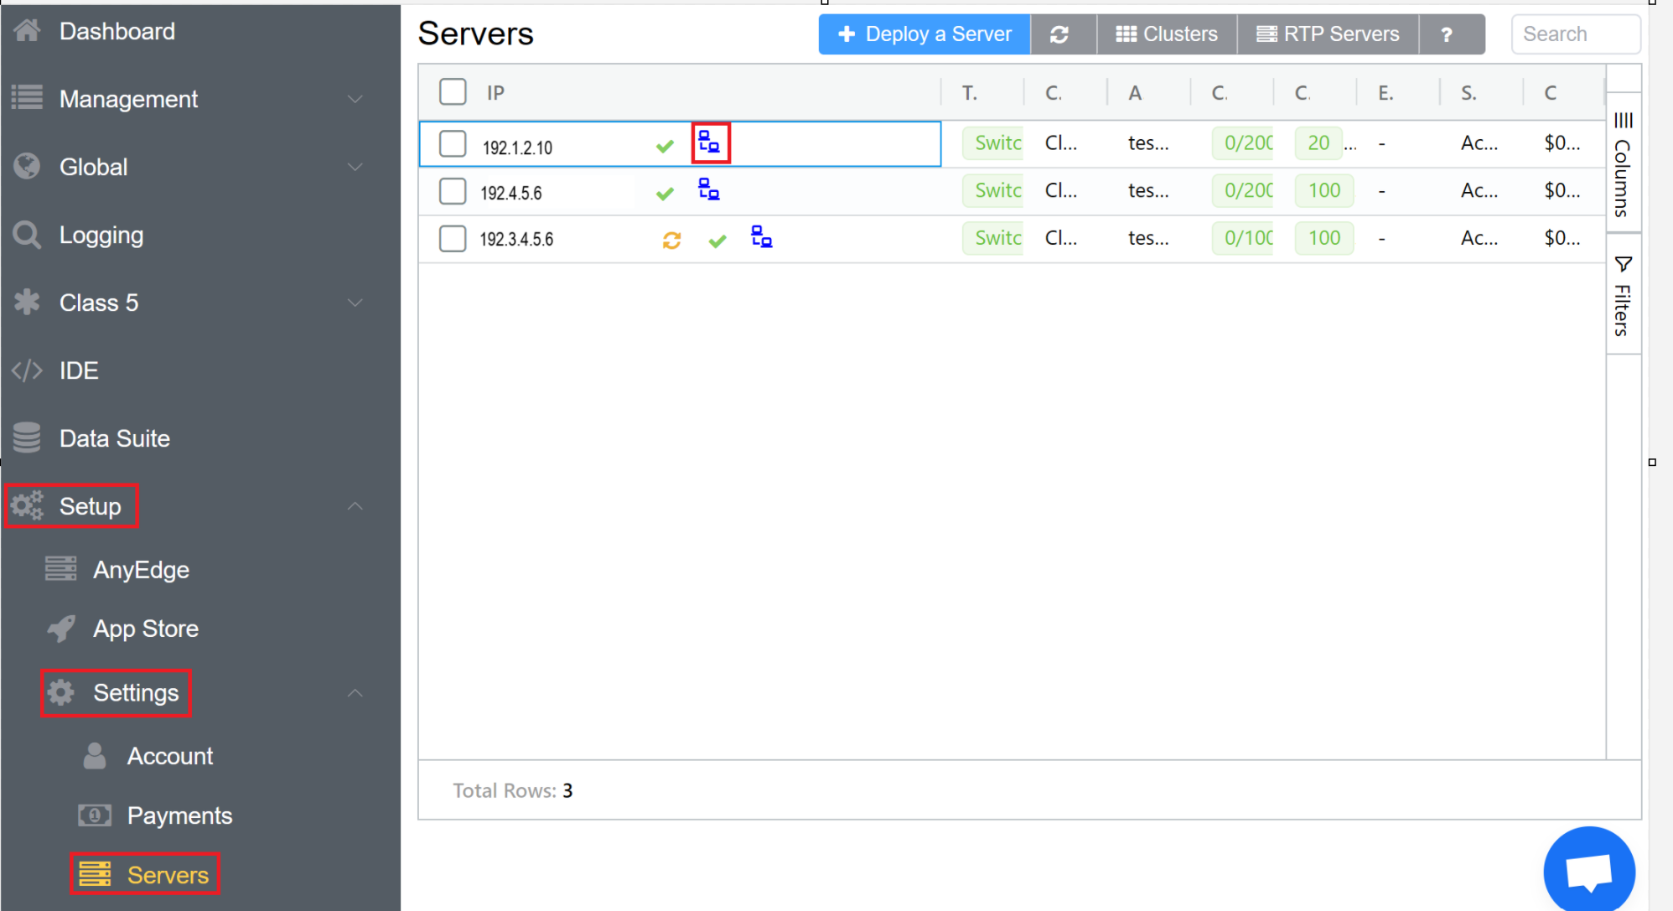Expand the Management menu chevron
Screen dimensions: 1673x911
355,99
